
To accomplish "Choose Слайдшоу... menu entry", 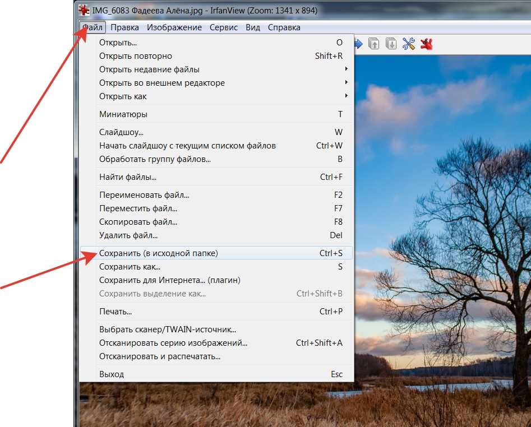I will point(216,132).
